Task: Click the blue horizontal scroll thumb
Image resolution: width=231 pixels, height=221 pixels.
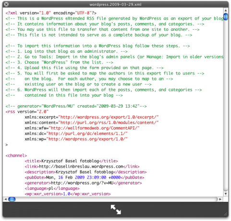Action: 12,199
